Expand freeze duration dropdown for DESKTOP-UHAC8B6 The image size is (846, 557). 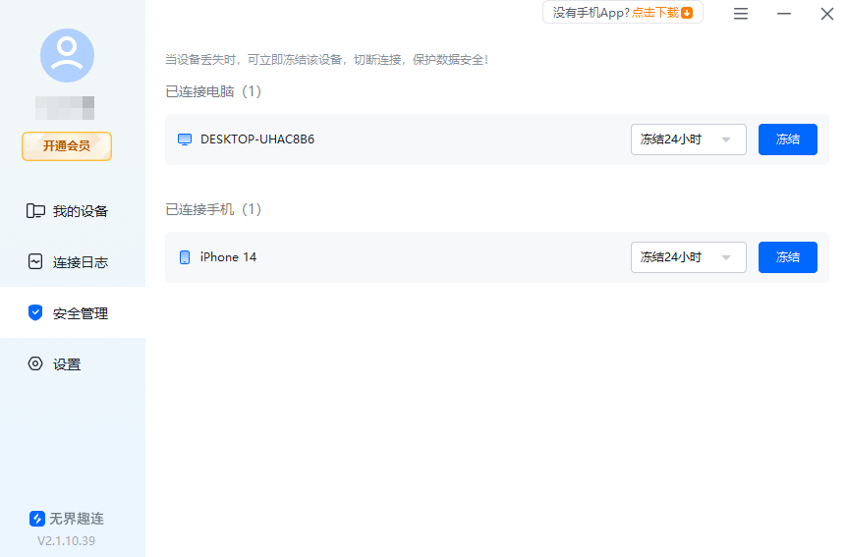688,139
